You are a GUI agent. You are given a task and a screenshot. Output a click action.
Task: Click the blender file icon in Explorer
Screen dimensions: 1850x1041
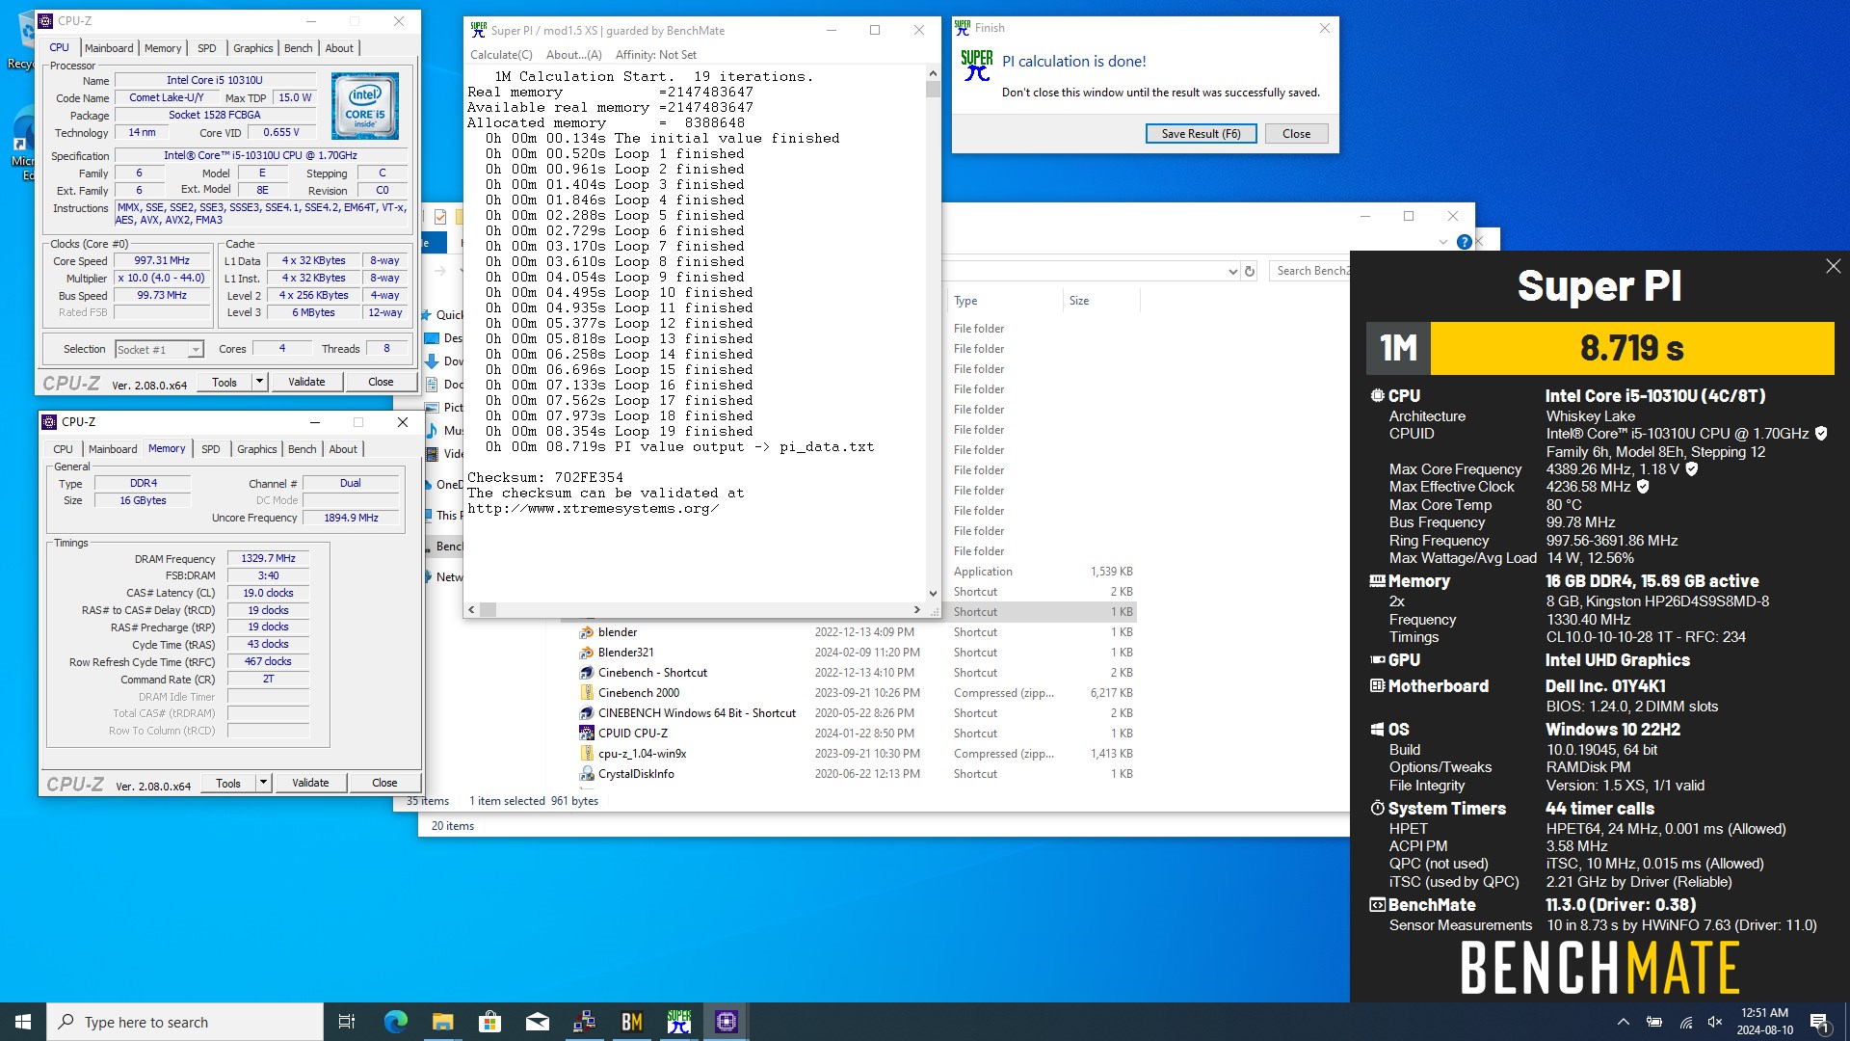(586, 632)
